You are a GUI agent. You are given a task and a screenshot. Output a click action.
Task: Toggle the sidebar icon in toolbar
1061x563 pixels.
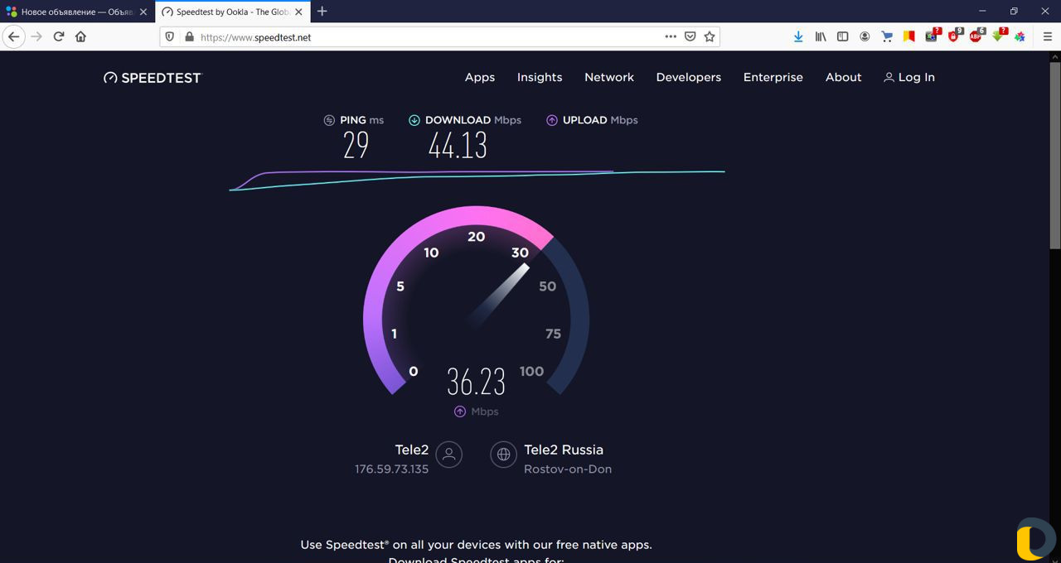pos(842,36)
